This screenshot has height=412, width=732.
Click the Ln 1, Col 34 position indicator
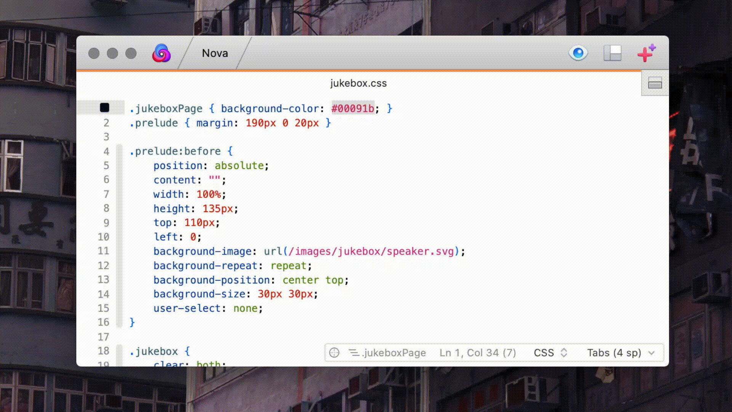tap(477, 352)
